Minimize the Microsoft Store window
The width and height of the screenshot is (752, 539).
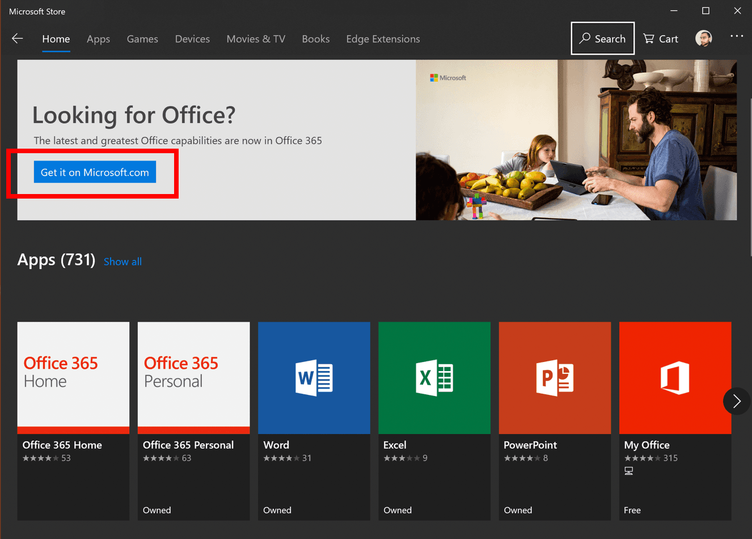(x=674, y=11)
